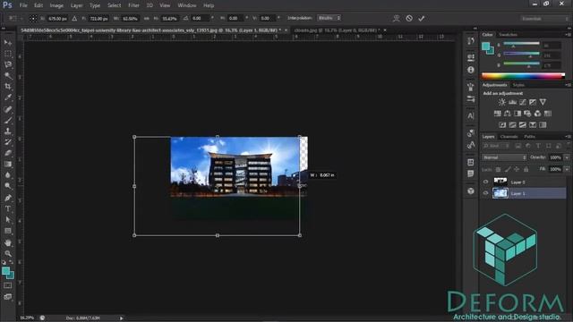
Task: Open the Interpolation dropdown
Action: [329, 18]
